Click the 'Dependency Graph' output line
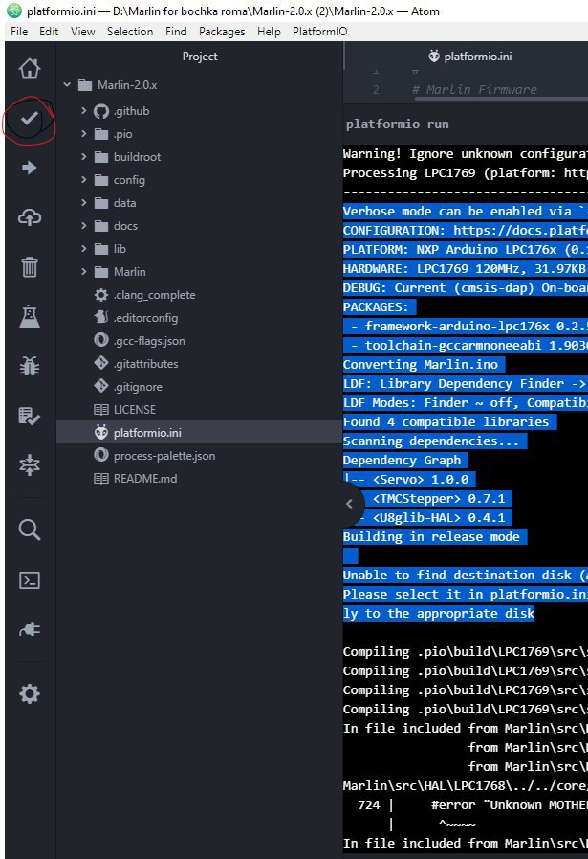 tap(402, 461)
